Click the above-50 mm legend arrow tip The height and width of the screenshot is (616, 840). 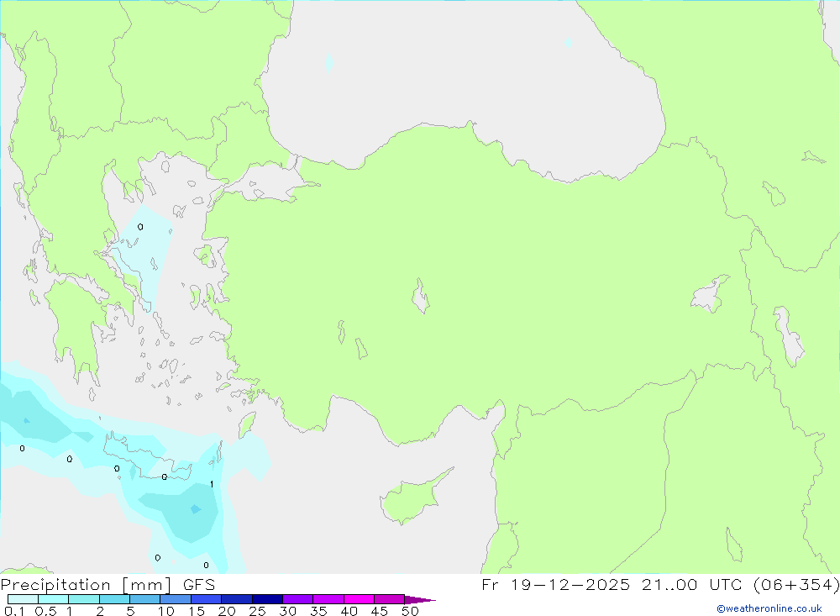coord(420,599)
